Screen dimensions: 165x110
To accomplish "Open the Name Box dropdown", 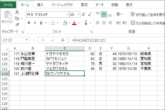I will [x=26, y=40].
